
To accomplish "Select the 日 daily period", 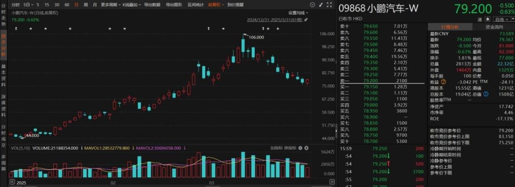I will coord(76,5).
